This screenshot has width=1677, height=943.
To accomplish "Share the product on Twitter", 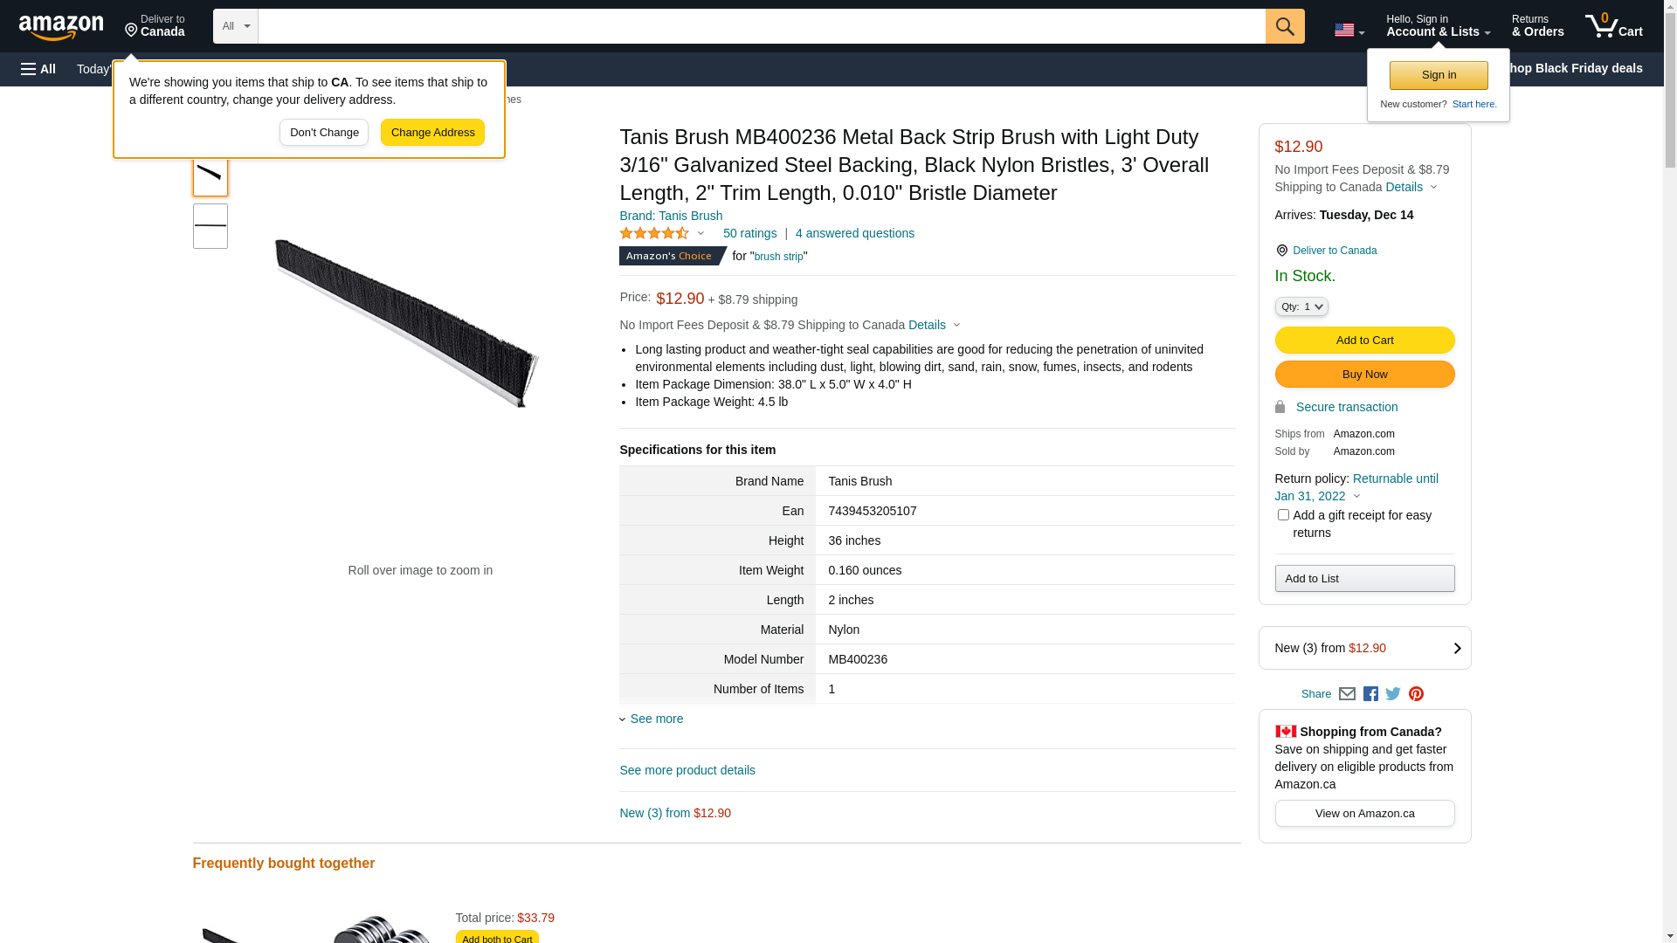I will [1393, 694].
